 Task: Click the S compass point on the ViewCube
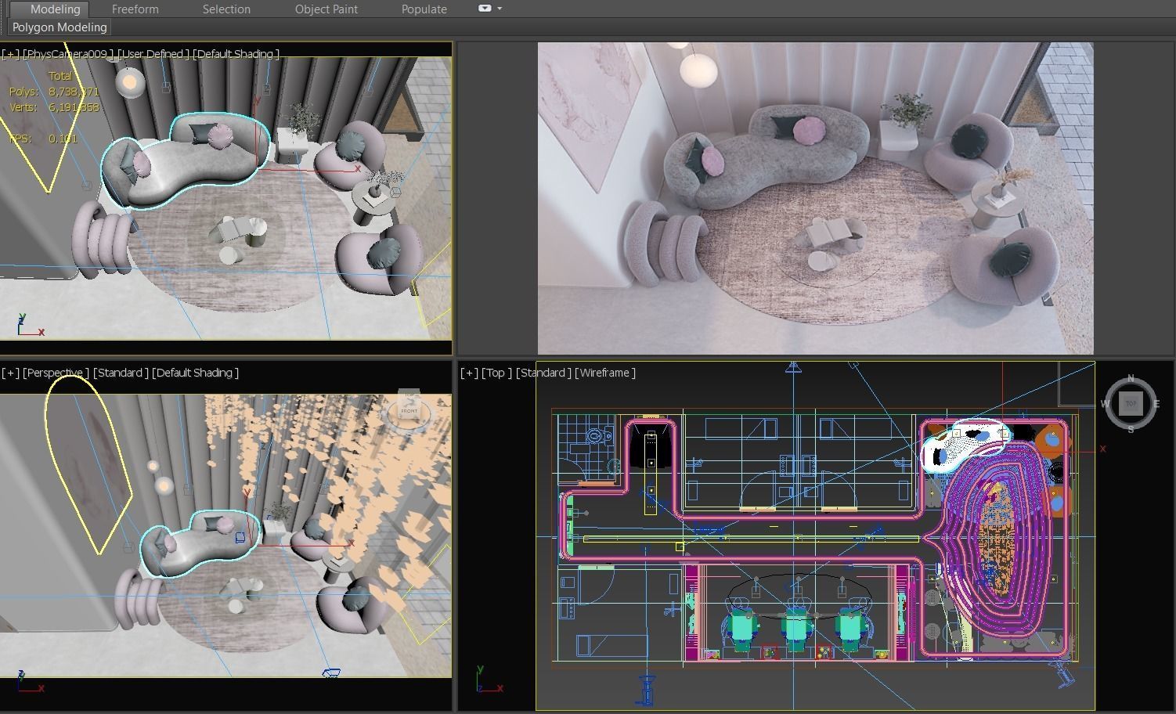click(x=1131, y=429)
